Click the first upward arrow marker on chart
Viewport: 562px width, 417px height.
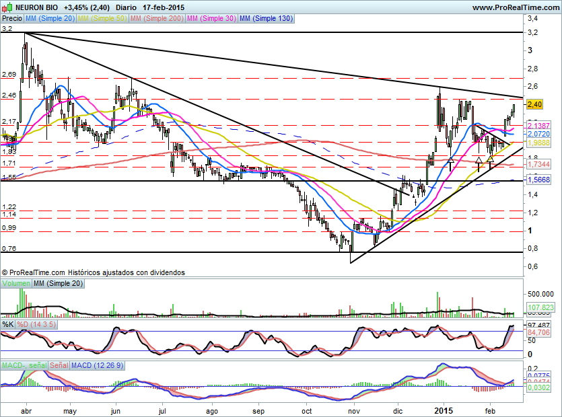pos(451,162)
